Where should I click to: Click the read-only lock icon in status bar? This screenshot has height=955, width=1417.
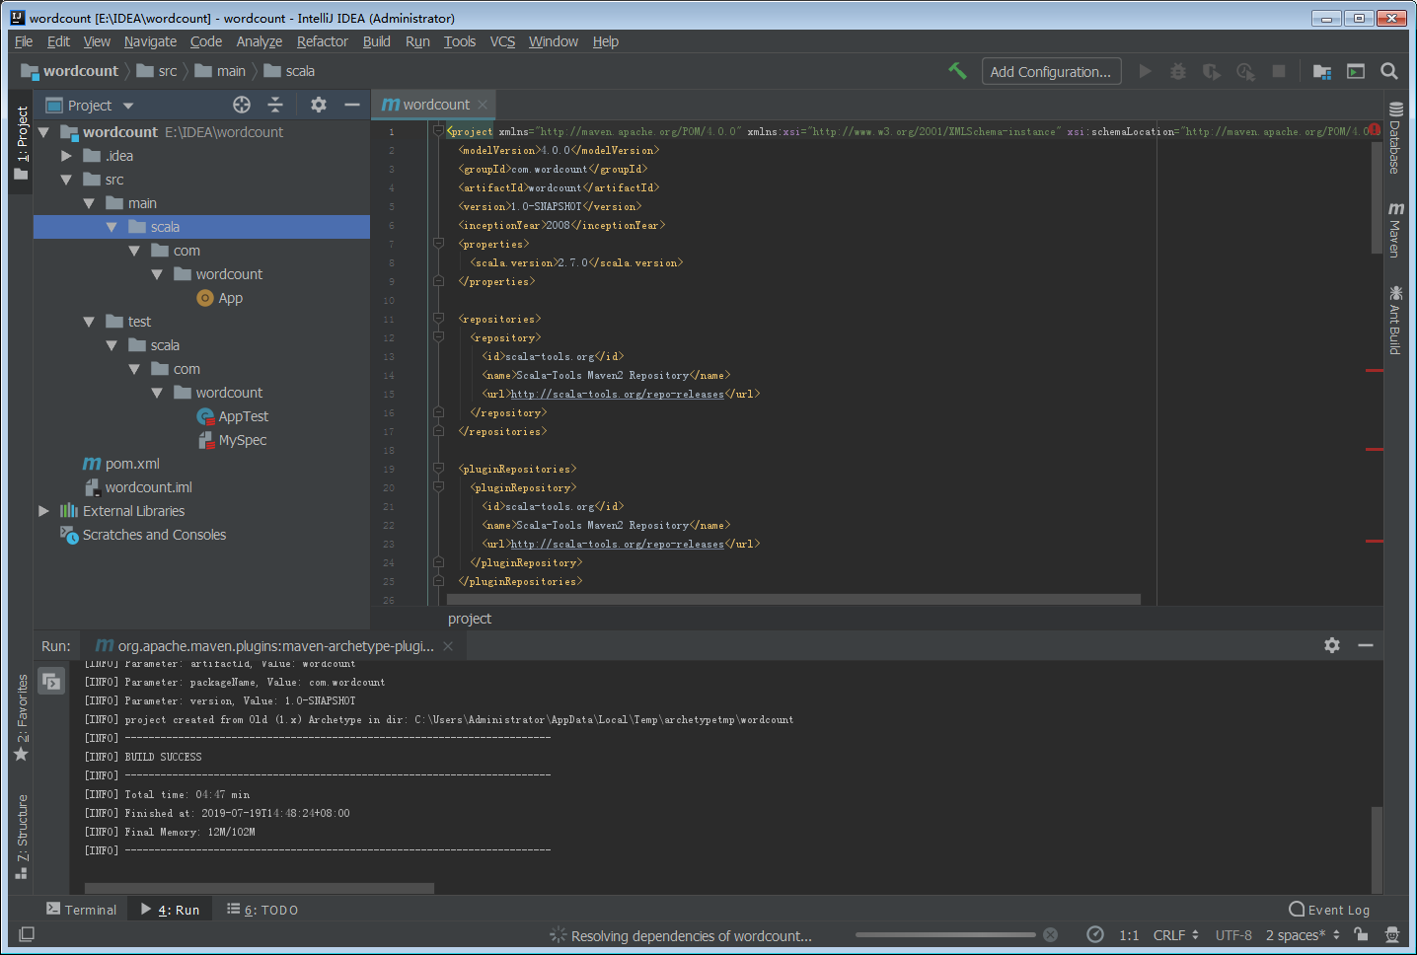point(1362,934)
